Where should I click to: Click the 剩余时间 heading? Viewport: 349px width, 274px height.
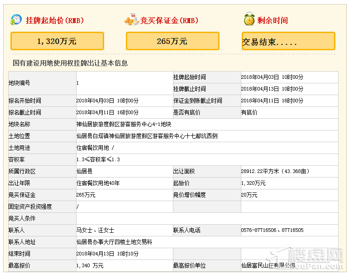click(x=273, y=20)
